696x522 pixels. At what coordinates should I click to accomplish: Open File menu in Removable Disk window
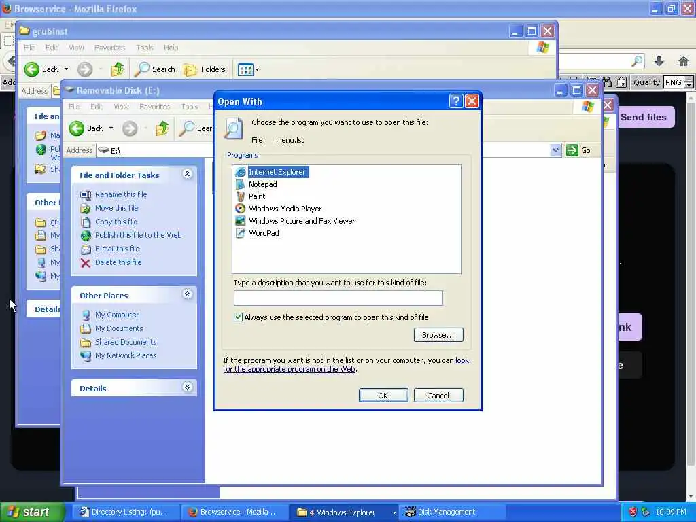[74, 107]
